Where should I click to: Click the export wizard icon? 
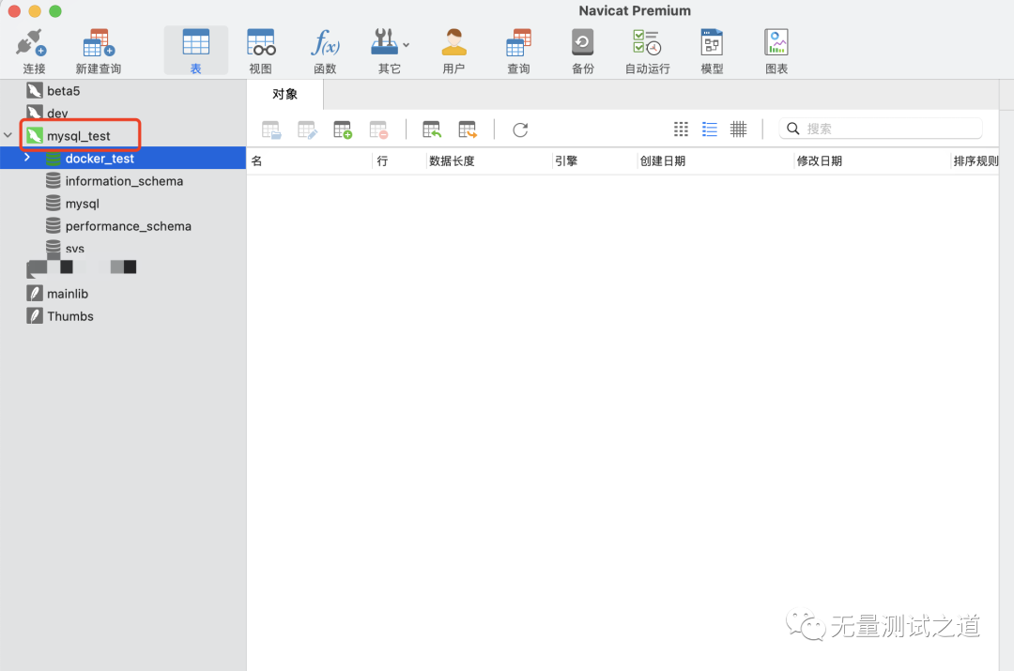point(467,130)
